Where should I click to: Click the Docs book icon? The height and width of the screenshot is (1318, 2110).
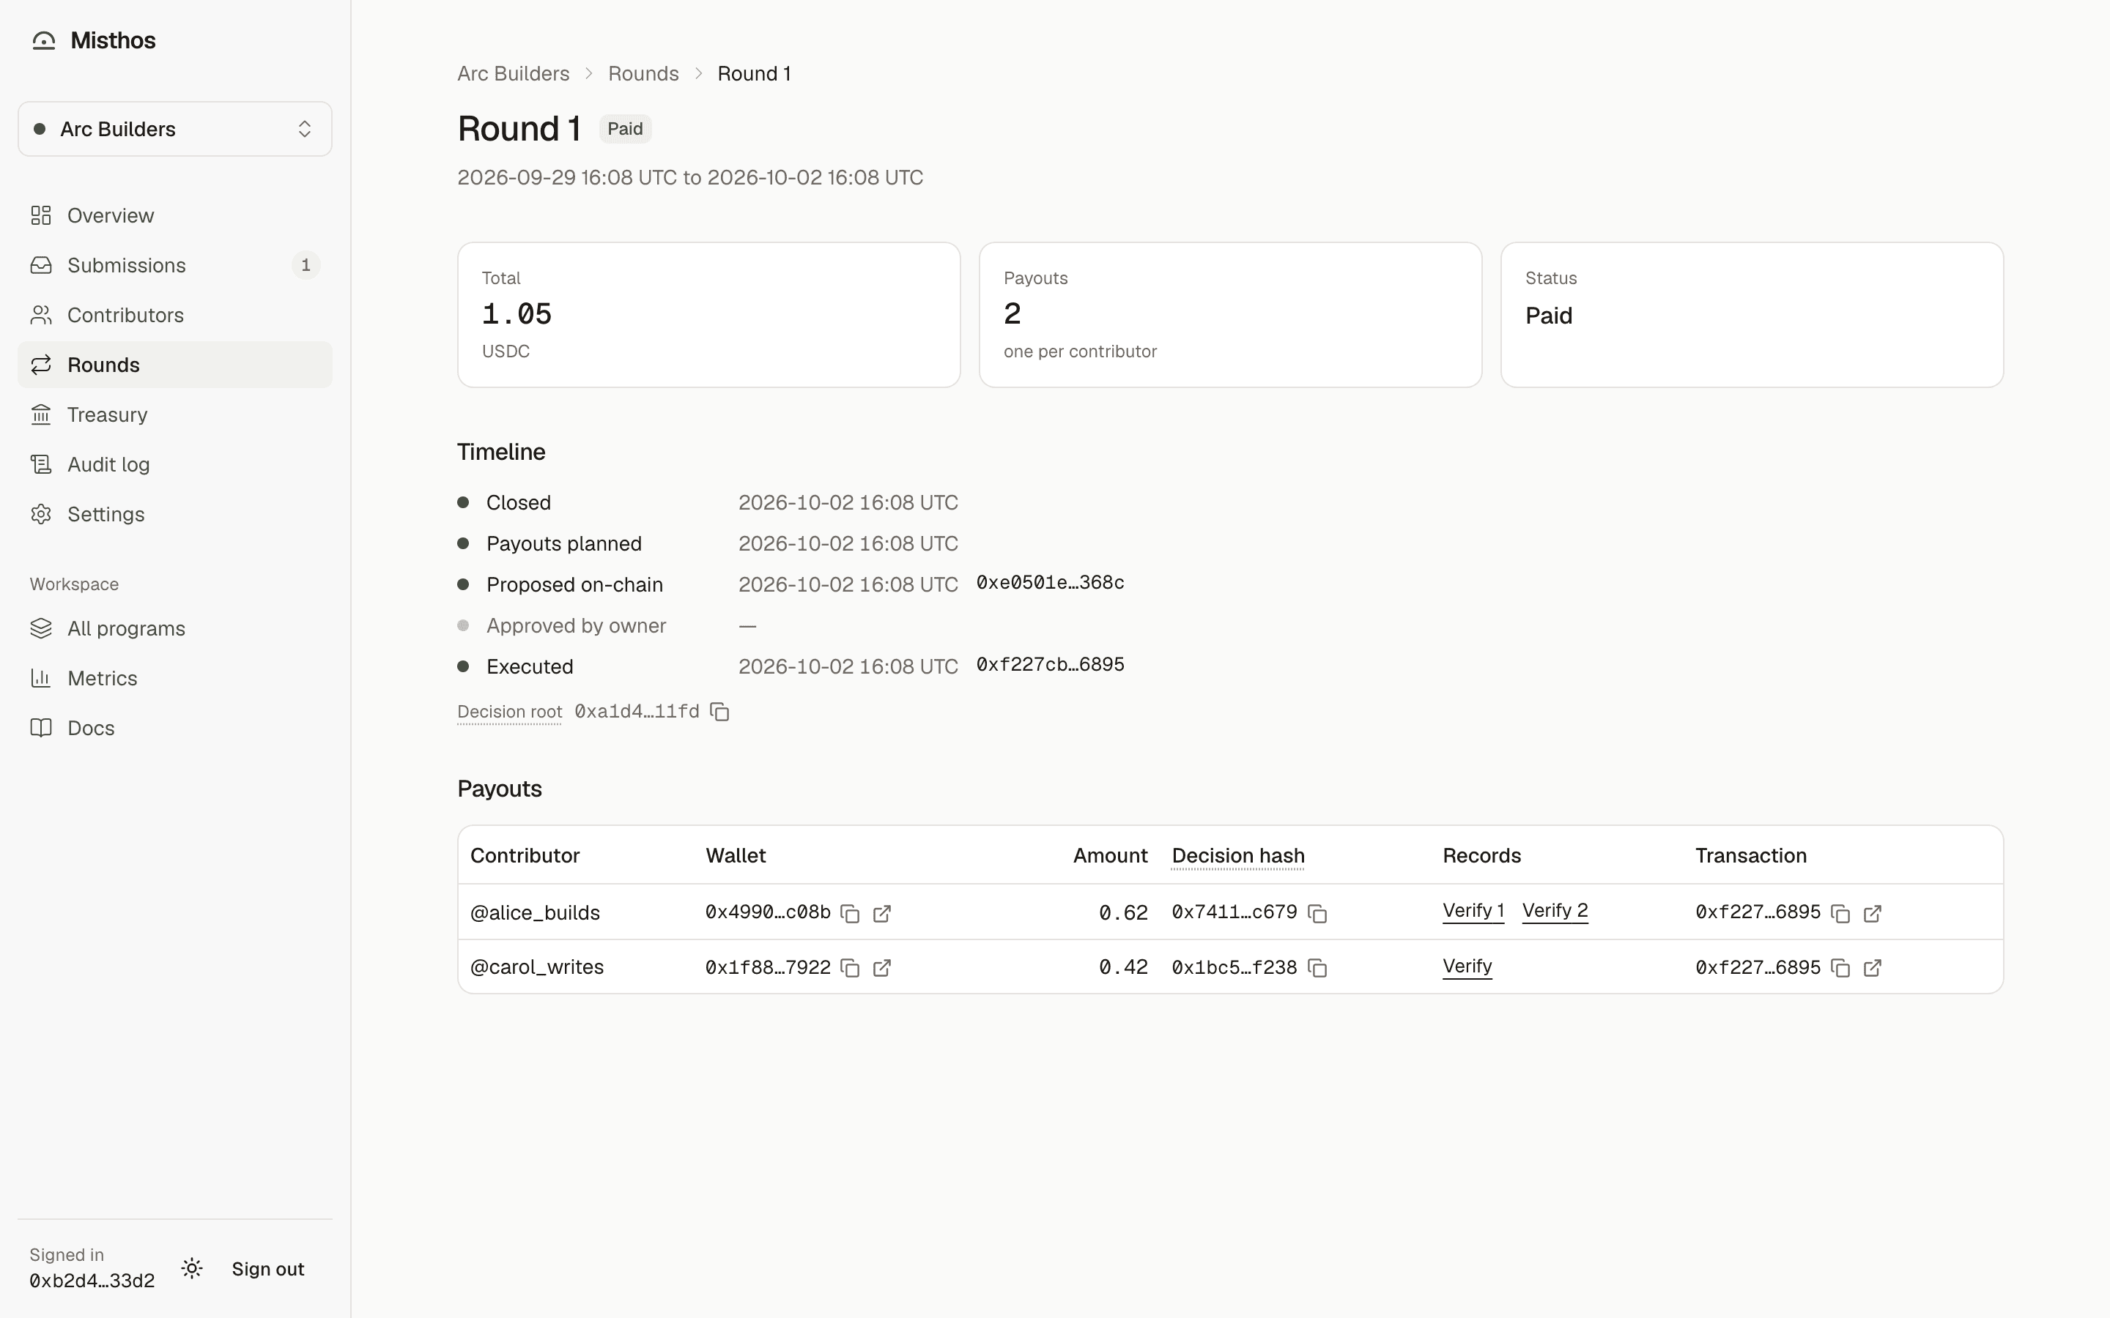click(41, 728)
